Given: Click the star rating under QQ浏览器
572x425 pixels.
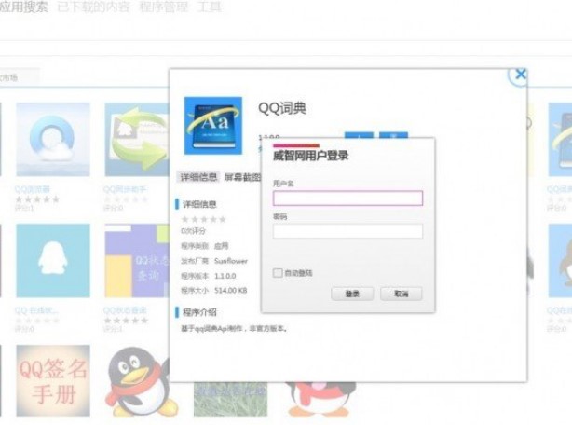Looking at the screenshot, I should (37, 199).
